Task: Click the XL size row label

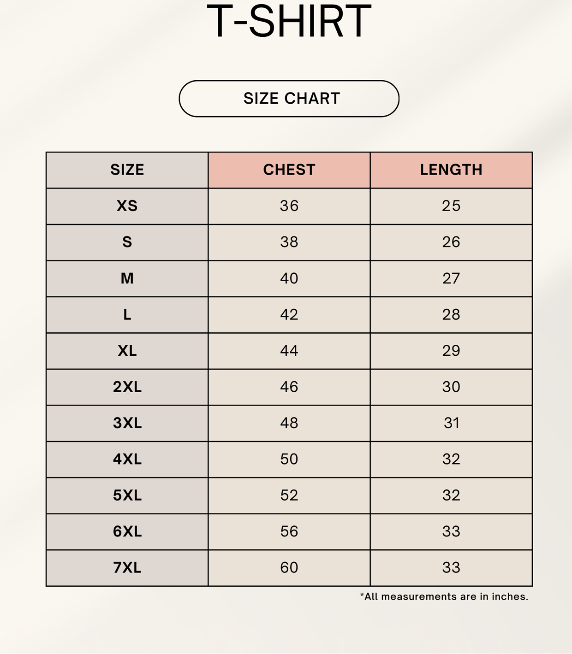Action: 127,351
